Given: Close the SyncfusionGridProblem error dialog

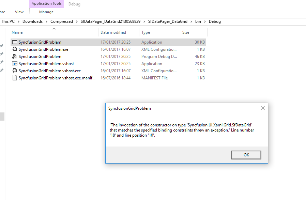Looking at the screenshot, I should pos(263,108).
